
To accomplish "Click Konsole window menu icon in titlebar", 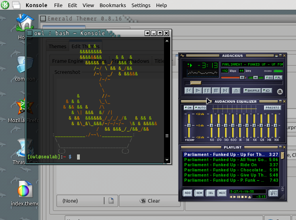I will point(30,33).
